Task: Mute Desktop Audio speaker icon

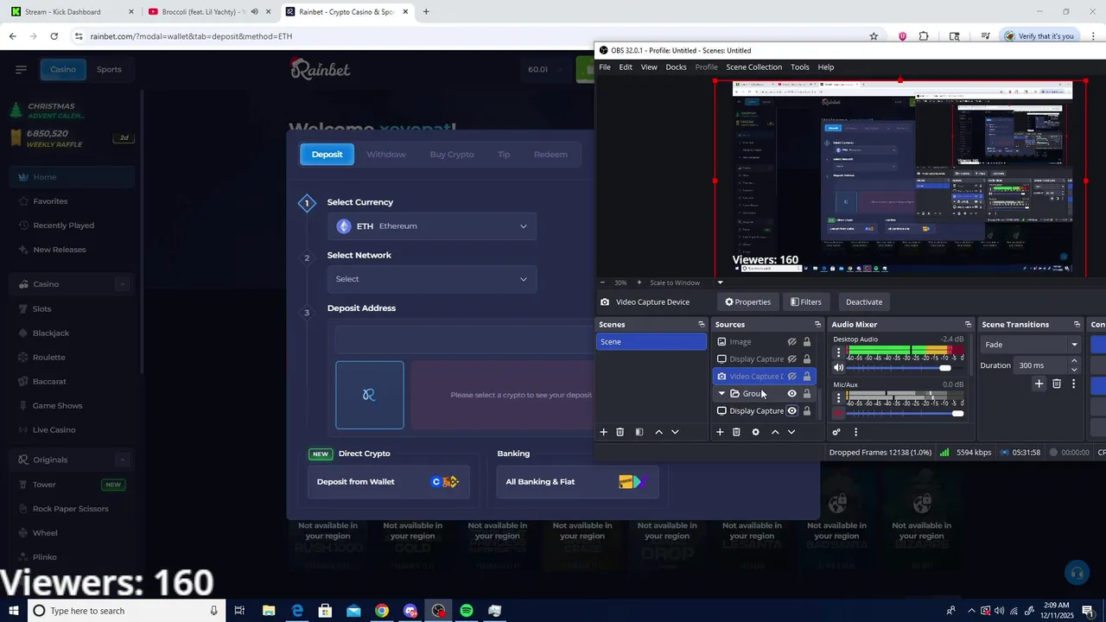Action: (x=838, y=368)
